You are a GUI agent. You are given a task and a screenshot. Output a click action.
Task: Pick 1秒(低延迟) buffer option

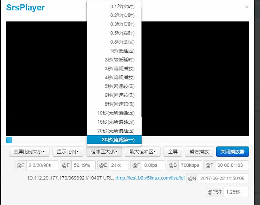click(122, 51)
